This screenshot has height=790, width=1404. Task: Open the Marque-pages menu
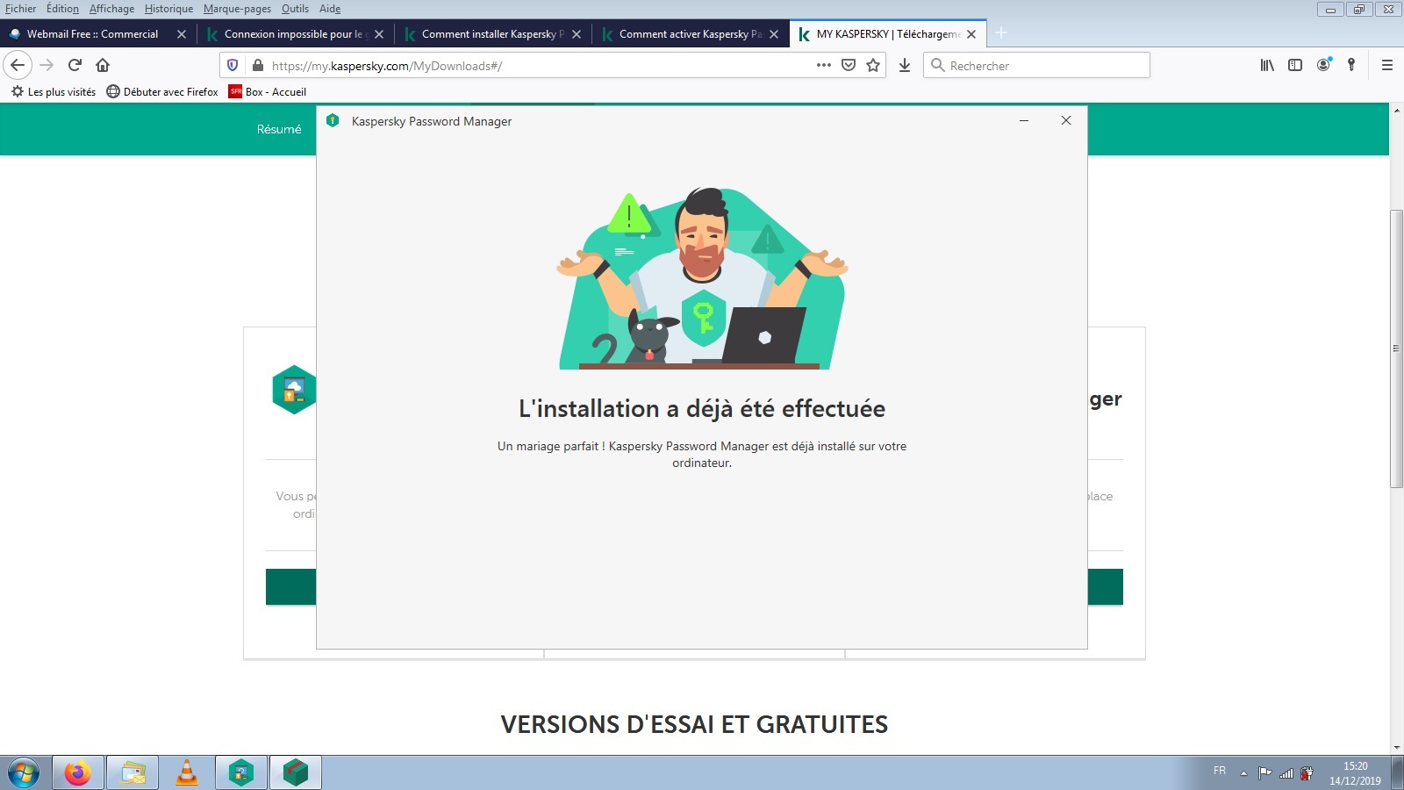(x=237, y=9)
